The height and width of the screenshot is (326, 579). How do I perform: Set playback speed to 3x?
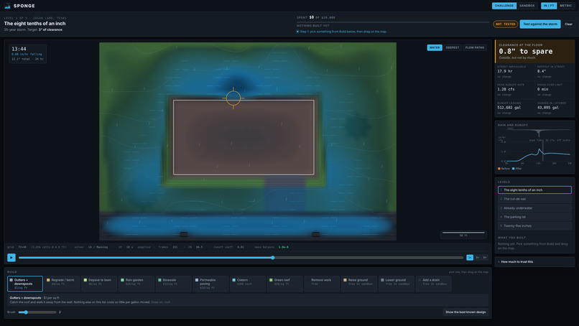[x=478, y=258]
